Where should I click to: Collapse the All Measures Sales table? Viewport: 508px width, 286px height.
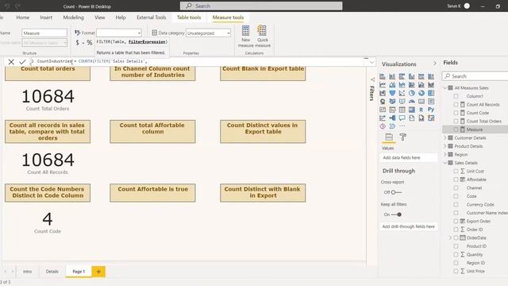(x=445, y=88)
